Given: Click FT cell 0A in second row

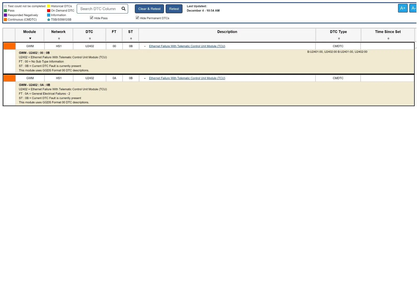Looking at the screenshot, I should 114,78.
